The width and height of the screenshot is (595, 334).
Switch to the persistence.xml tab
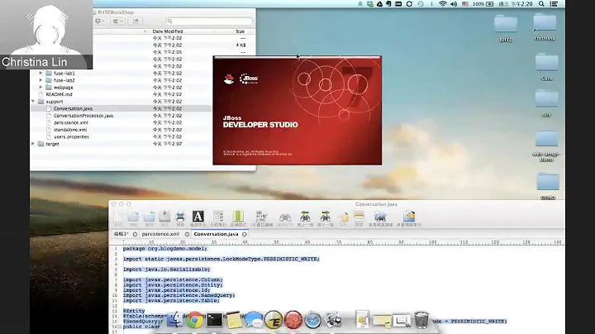tap(160, 234)
